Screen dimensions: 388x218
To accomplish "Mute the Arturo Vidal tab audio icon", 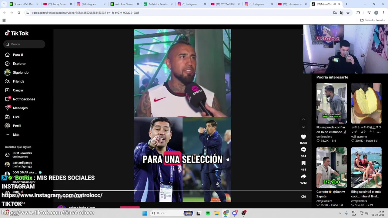I will [x=334, y=4].
